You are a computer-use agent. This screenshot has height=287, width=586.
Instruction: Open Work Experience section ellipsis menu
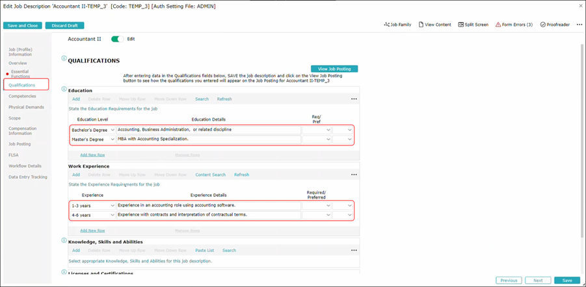point(354,175)
